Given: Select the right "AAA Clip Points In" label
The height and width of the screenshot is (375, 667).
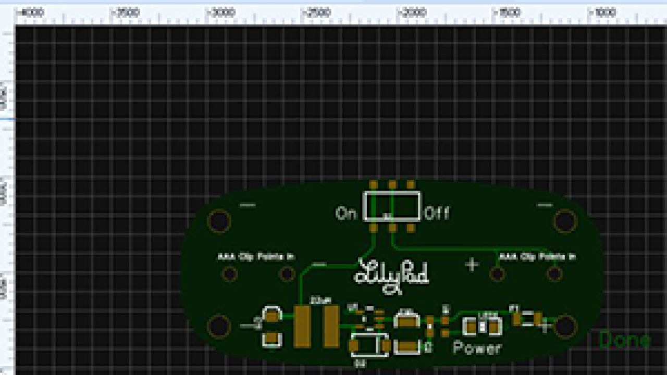Looking at the screenshot, I should coord(537,256).
